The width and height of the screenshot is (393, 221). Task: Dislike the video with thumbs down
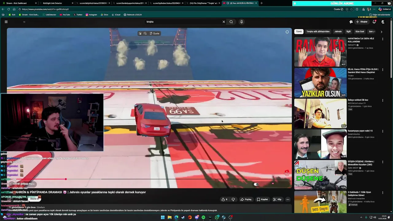(233, 199)
